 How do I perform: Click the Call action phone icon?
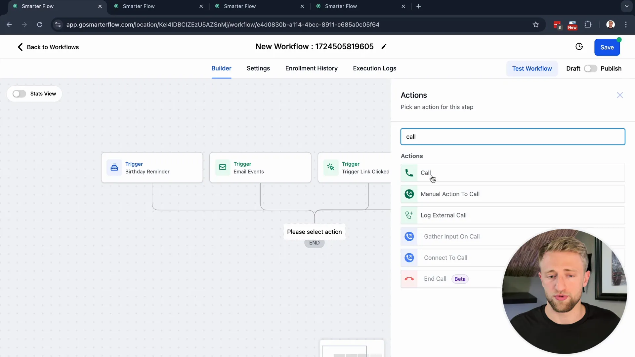click(409, 173)
